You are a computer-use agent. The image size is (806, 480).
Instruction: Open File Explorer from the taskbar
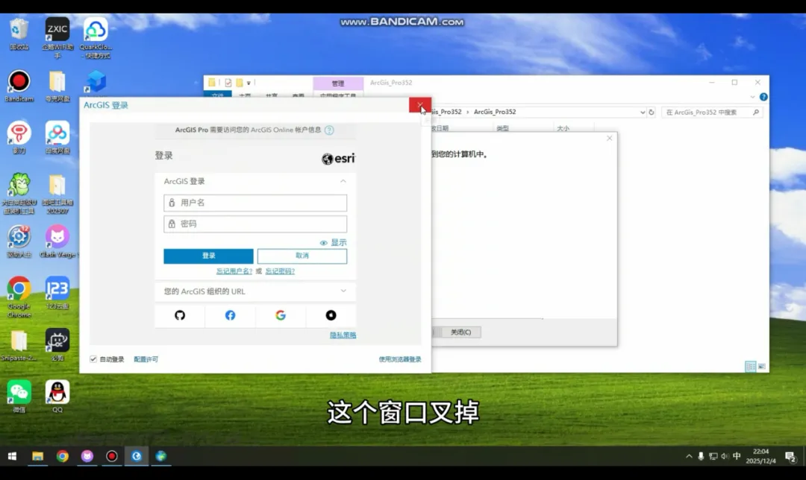click(37, 456)
